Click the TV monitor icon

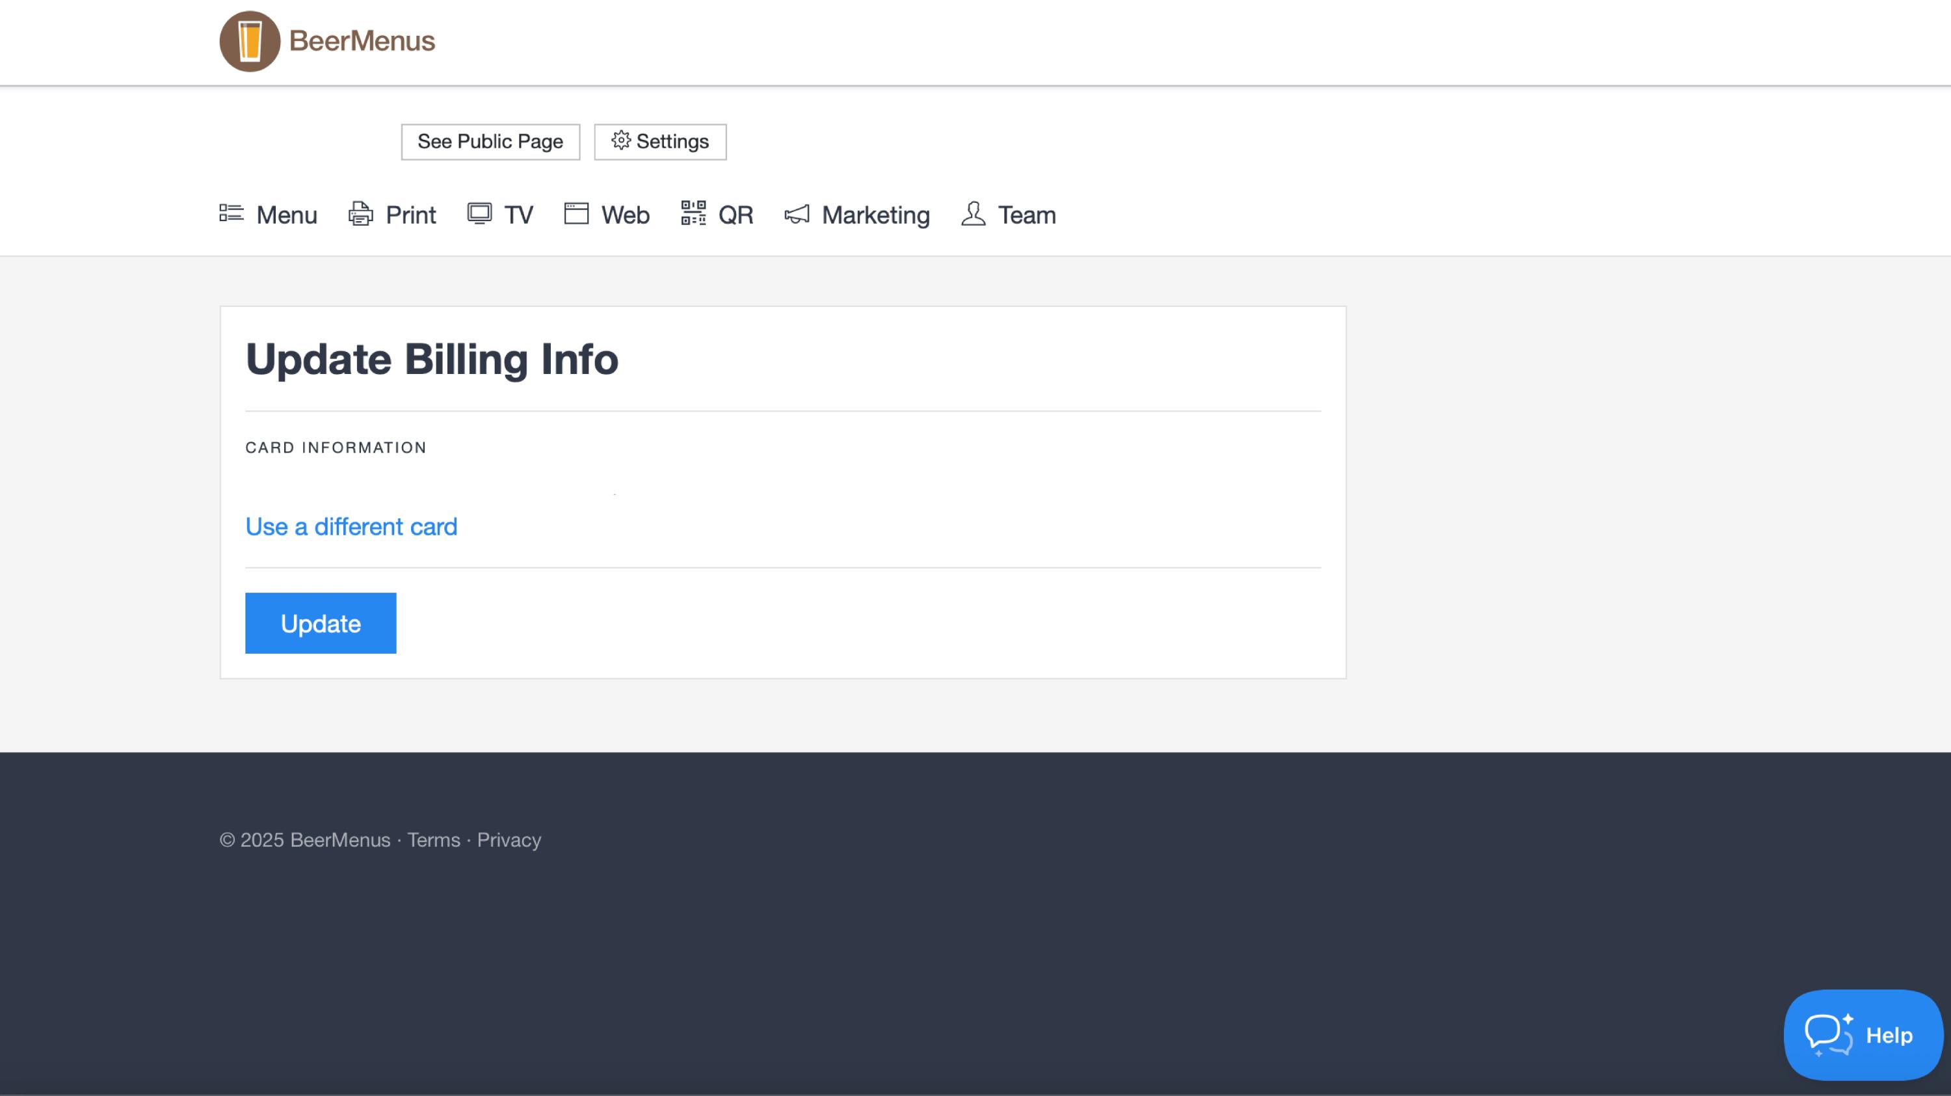click(479, 213)
